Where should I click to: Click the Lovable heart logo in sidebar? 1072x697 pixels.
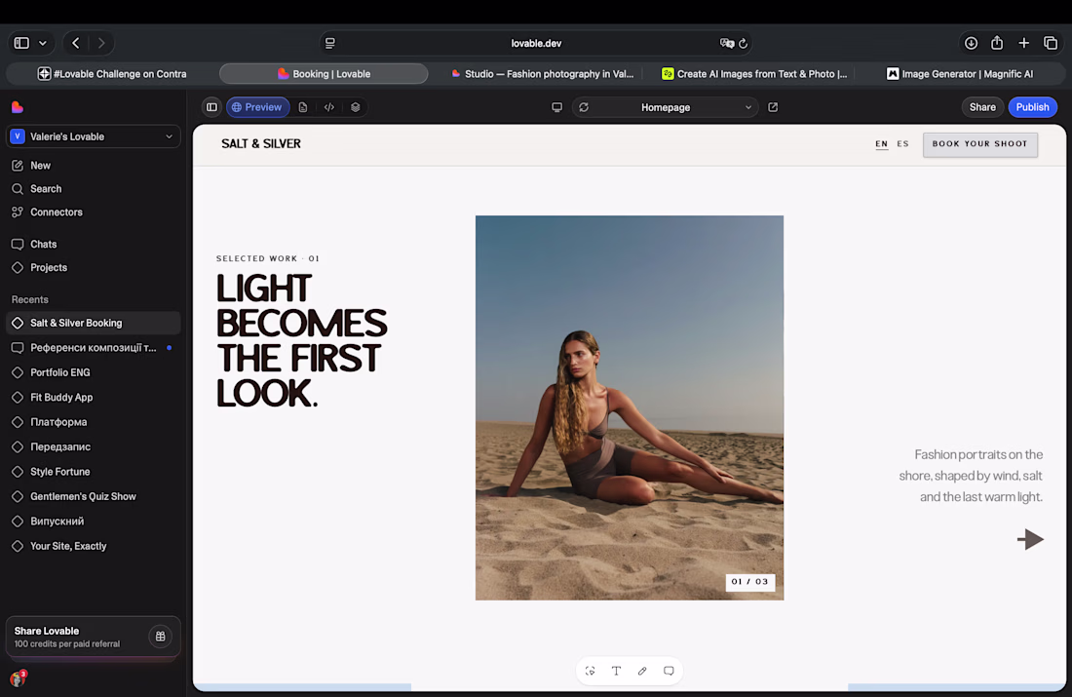(18, 107)
